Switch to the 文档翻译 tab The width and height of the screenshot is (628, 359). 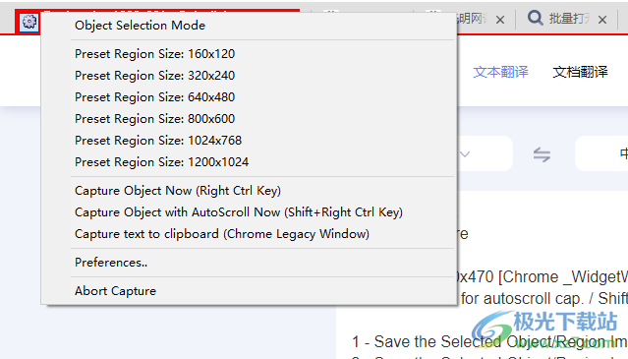point(581,72)
